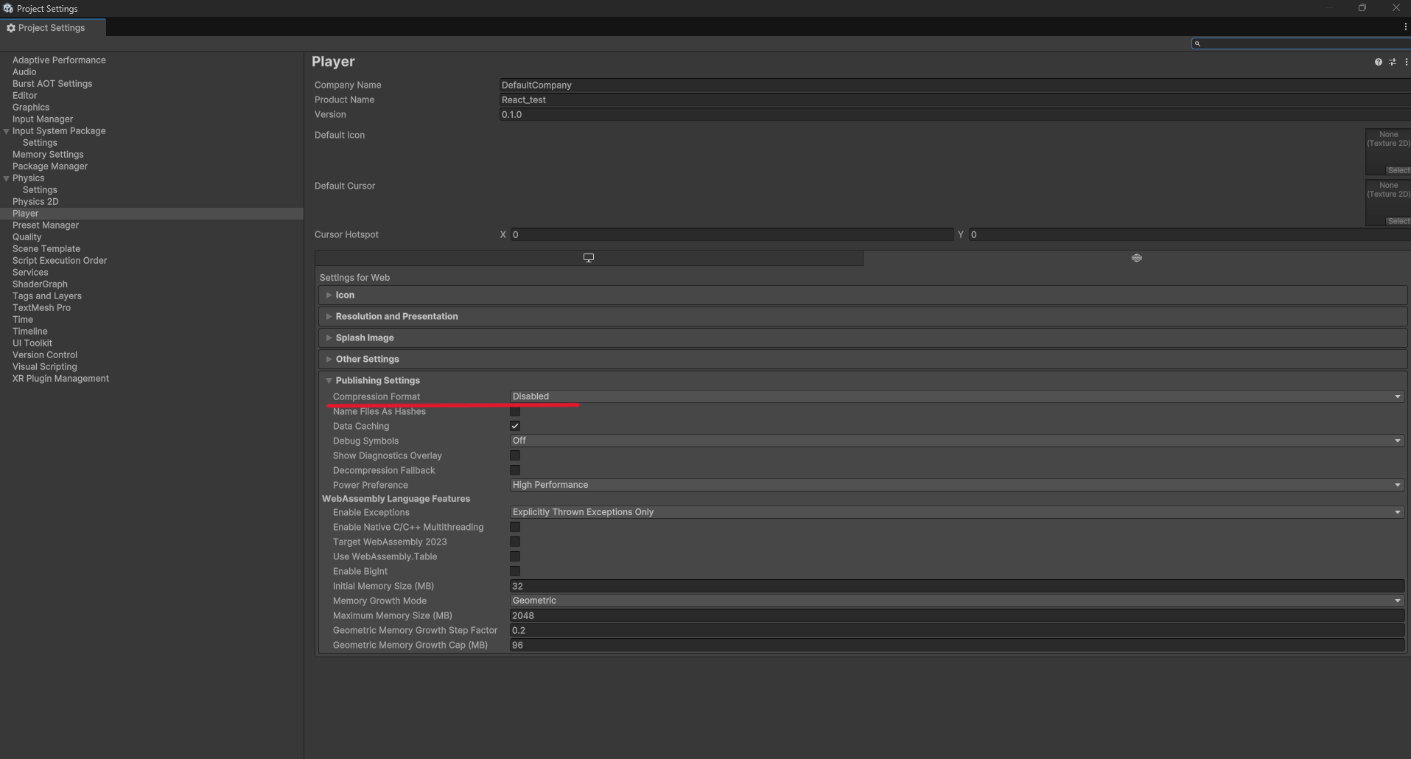Switch to the Project Settings tab
This screenshot has height=759, width=1411.
pos(50,27)
